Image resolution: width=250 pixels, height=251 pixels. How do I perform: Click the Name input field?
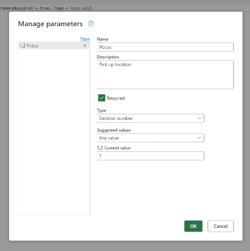click(x=165, y=47)
